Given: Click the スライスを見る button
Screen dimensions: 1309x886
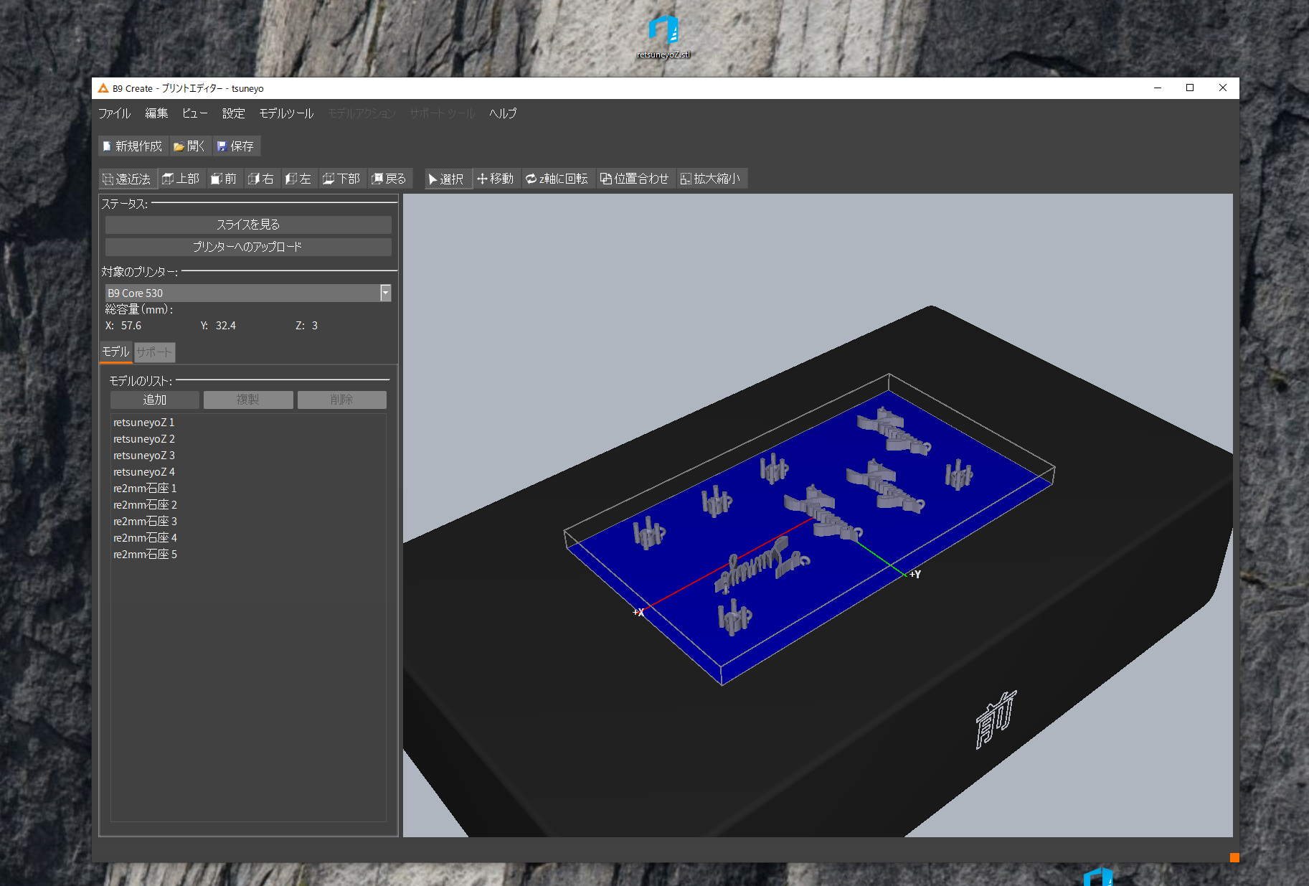Looking at the screenshot, I should point(248,225).
